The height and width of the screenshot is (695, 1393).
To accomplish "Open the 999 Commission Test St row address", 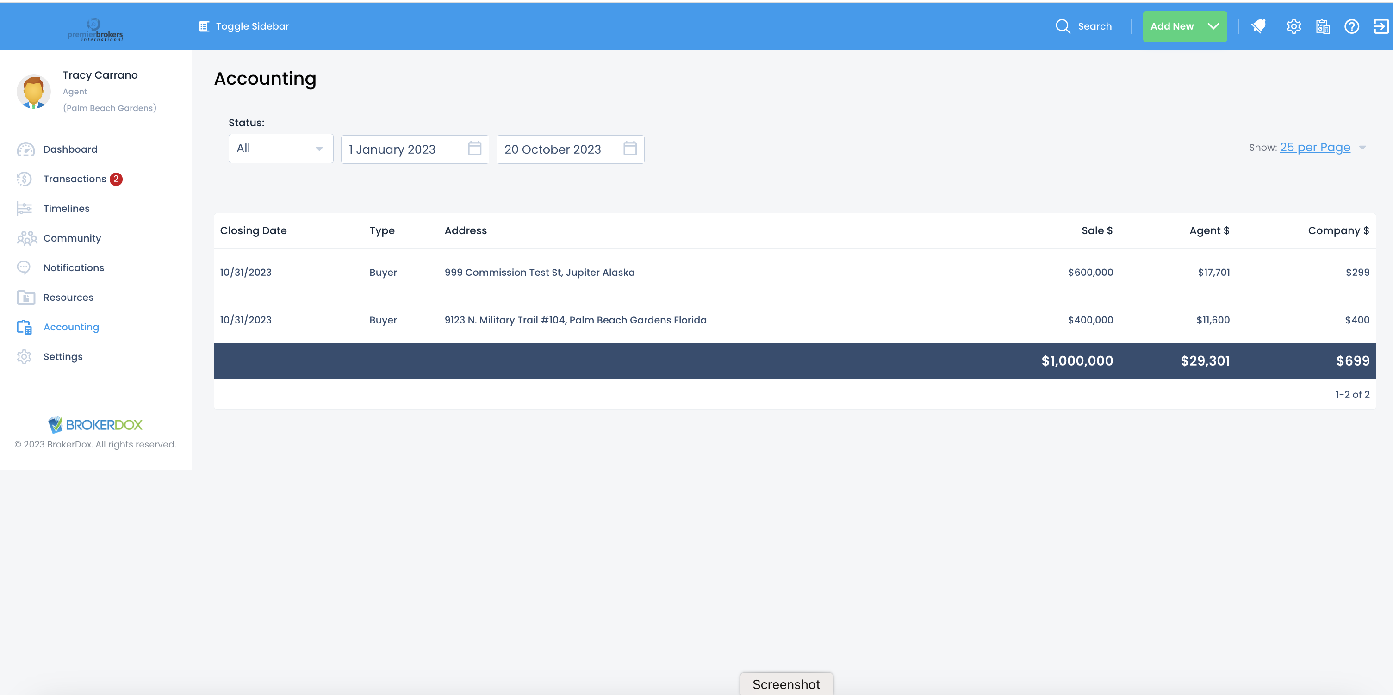I will pyautogui.click(x=539, y=273).
